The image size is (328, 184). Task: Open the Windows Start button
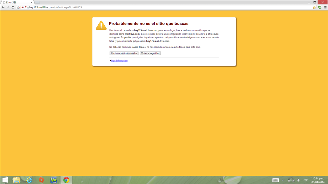5,180
